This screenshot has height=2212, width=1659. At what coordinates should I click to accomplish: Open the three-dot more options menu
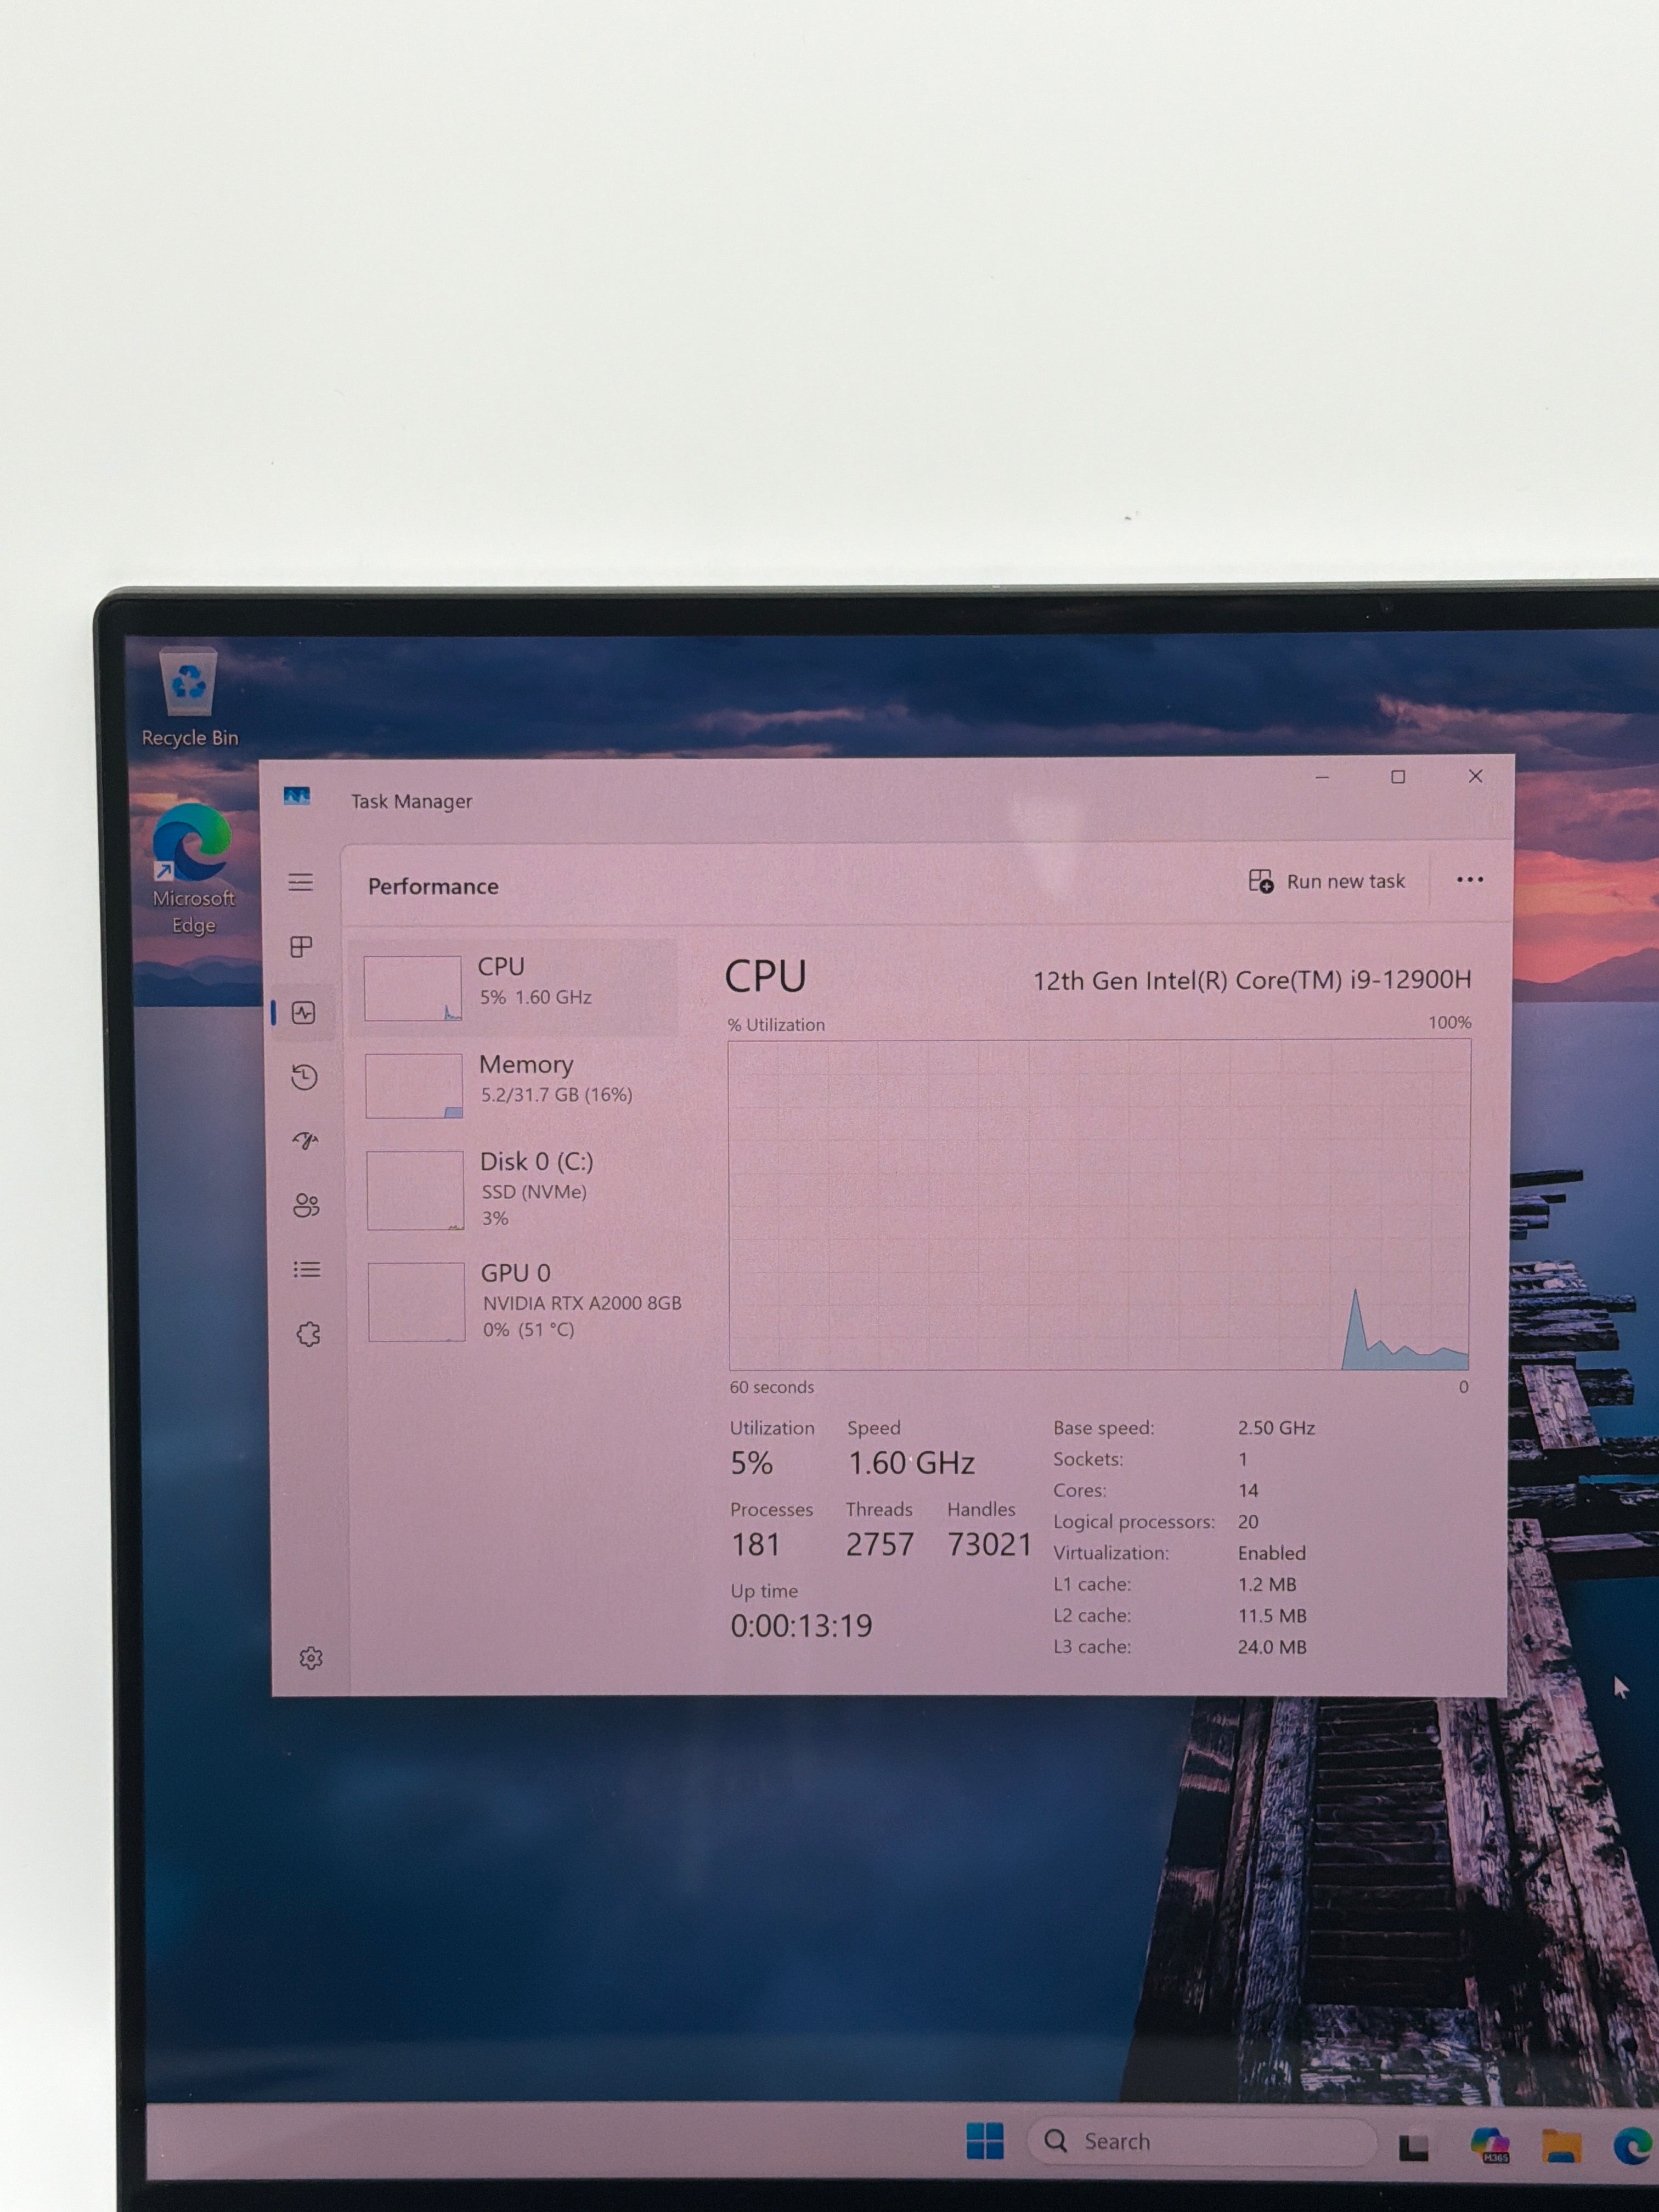[1469, 880]
